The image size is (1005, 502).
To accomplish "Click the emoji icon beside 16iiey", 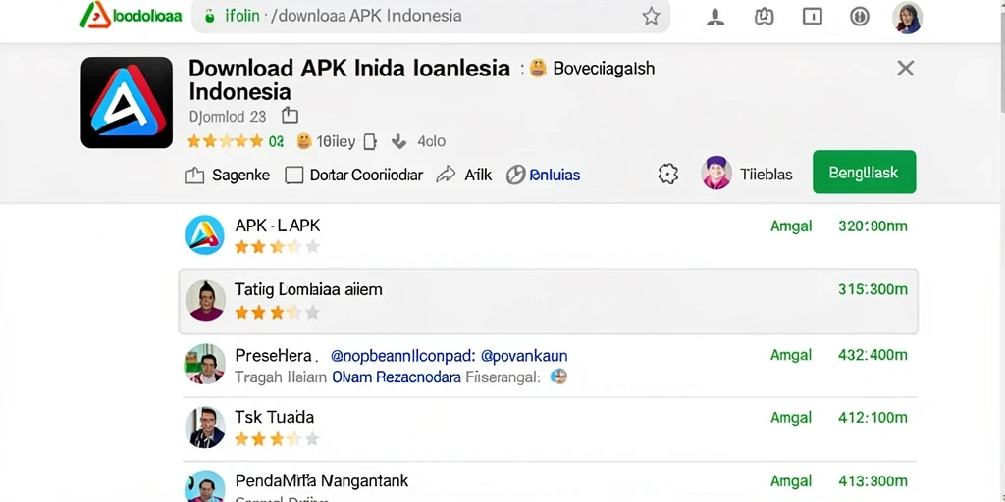I will click(x=304, y=141).
